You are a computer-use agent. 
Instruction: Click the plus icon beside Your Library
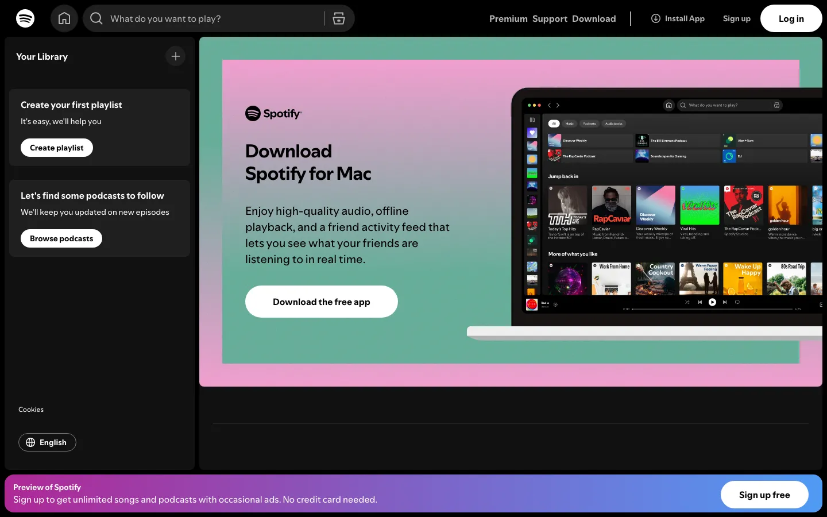tap(176, 56)
